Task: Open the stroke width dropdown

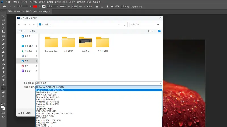Action: tap(57, 6)
